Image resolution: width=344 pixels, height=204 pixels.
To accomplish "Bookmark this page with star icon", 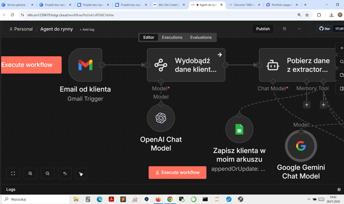I will [307, 15].
